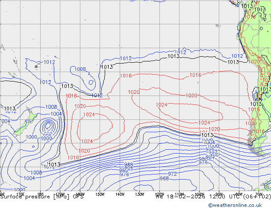The image size is (271, 209).
Task: Click the 'We 18-02-2026 12:00 UTC' timestamp
Action: pos(199,197)
